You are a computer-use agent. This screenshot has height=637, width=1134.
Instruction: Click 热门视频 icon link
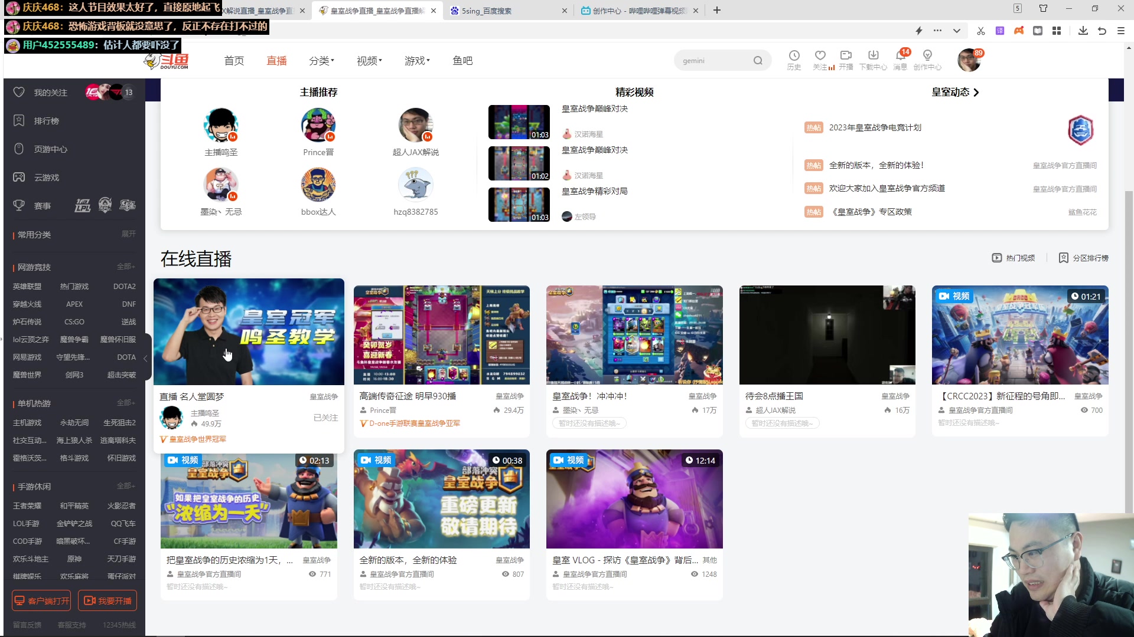(x=1014, y=258)
